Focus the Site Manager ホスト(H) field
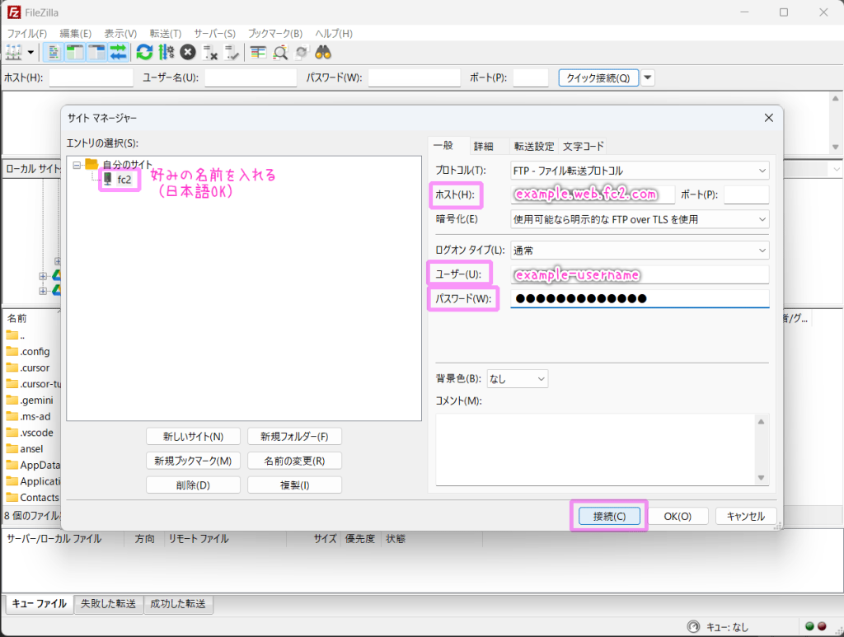The height and width of the screenshot is (637, 844). [x=593, y=194]
